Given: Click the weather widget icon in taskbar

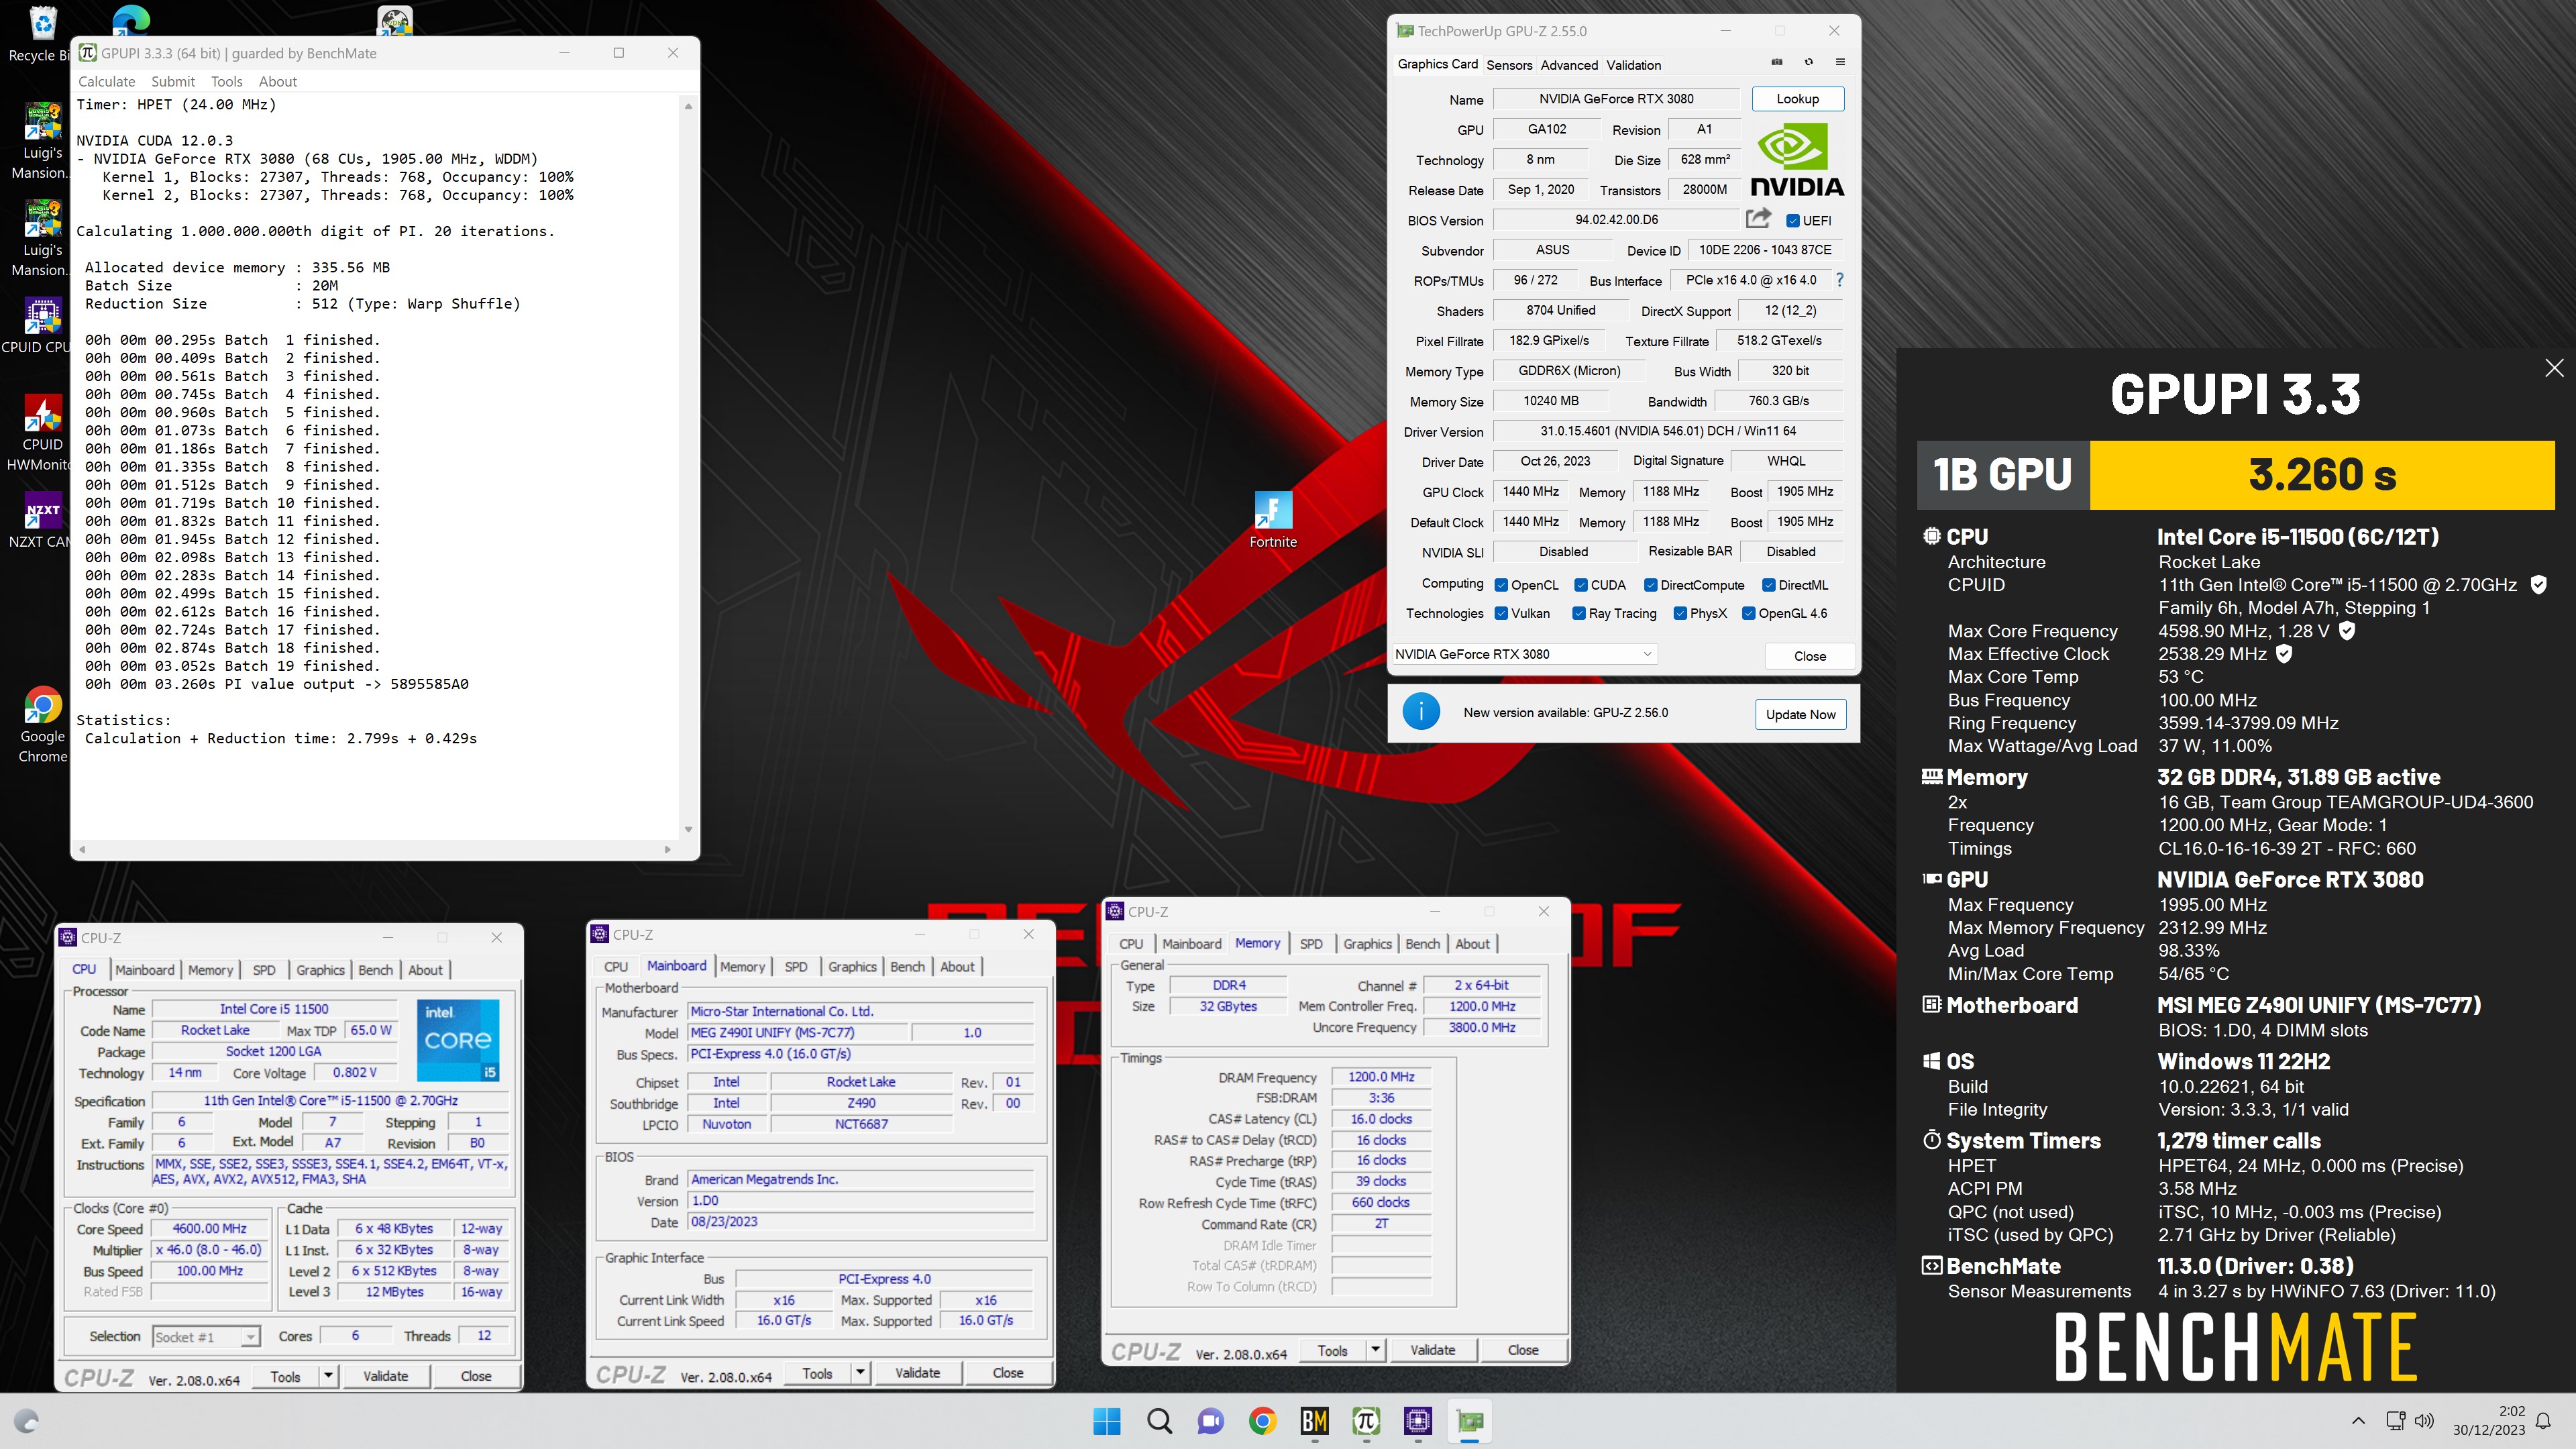Looking at the screenshot, I should tap(27, 1421).
